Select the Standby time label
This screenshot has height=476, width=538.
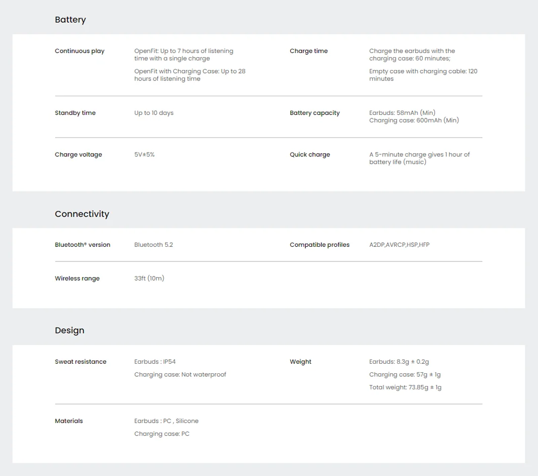[75, 113]
